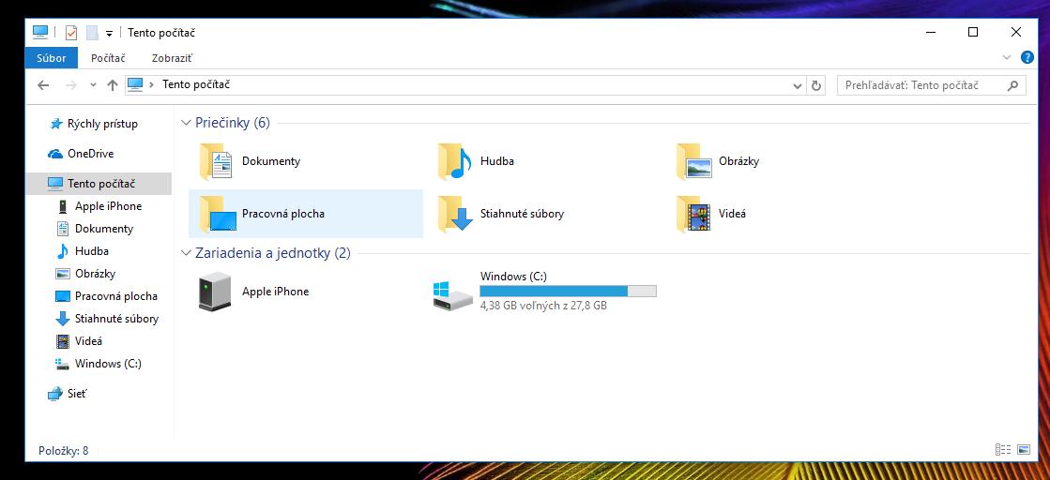Collapse the Zariadenia a jednotky group

(x=186, y=253)
